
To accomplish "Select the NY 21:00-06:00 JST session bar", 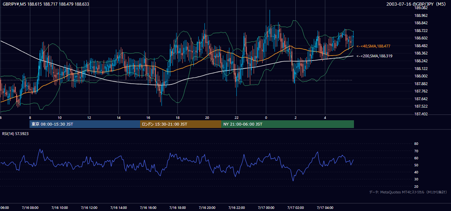I will 288,124.
